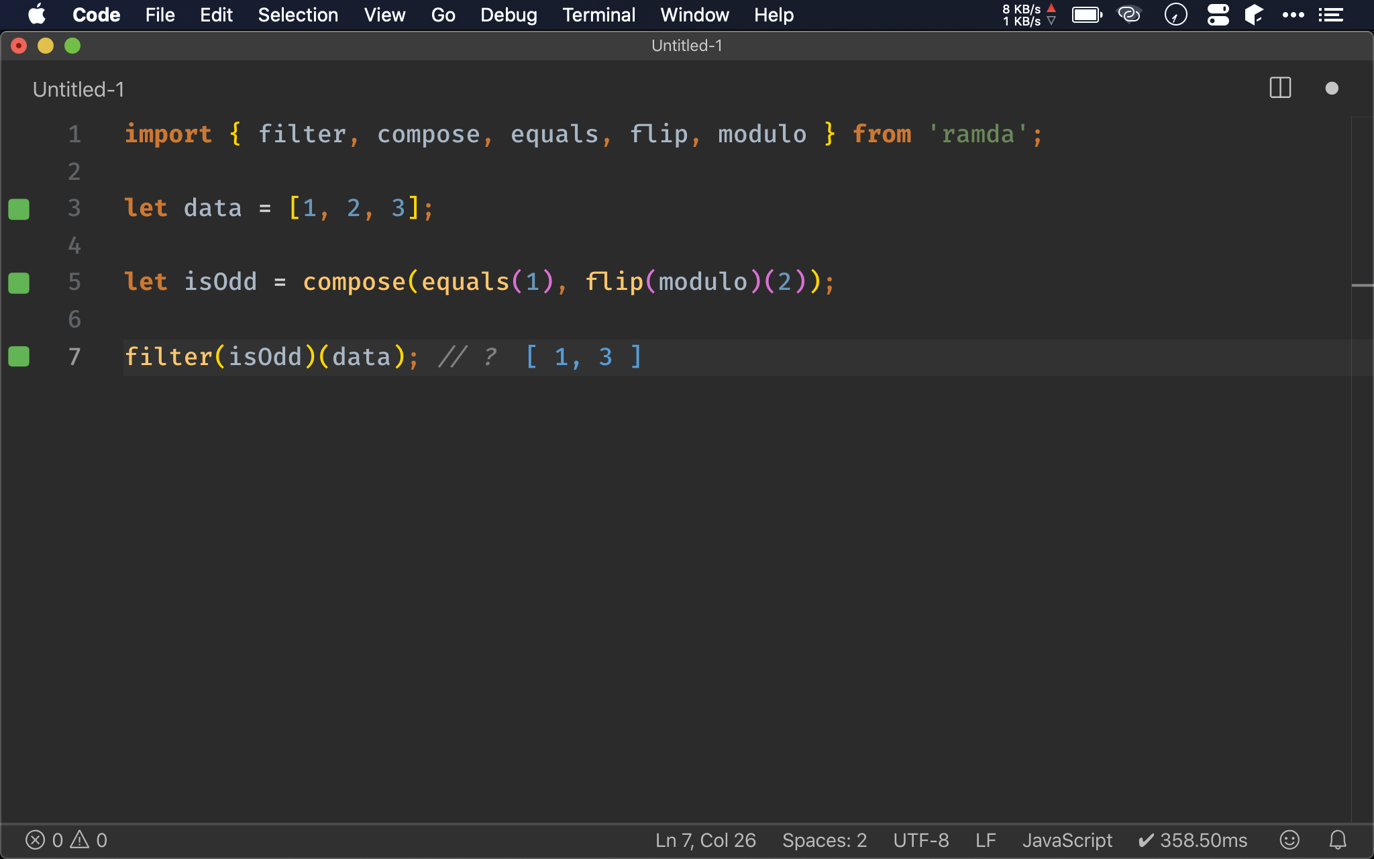
Task: Open the circular gauge icon in the menu bar
Action: click(1175, 15)
